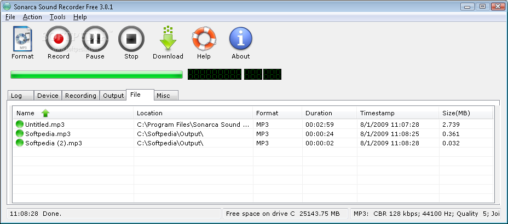Click the green recording level bar
The height and width of the screenshot is (224, 508).
96,75
